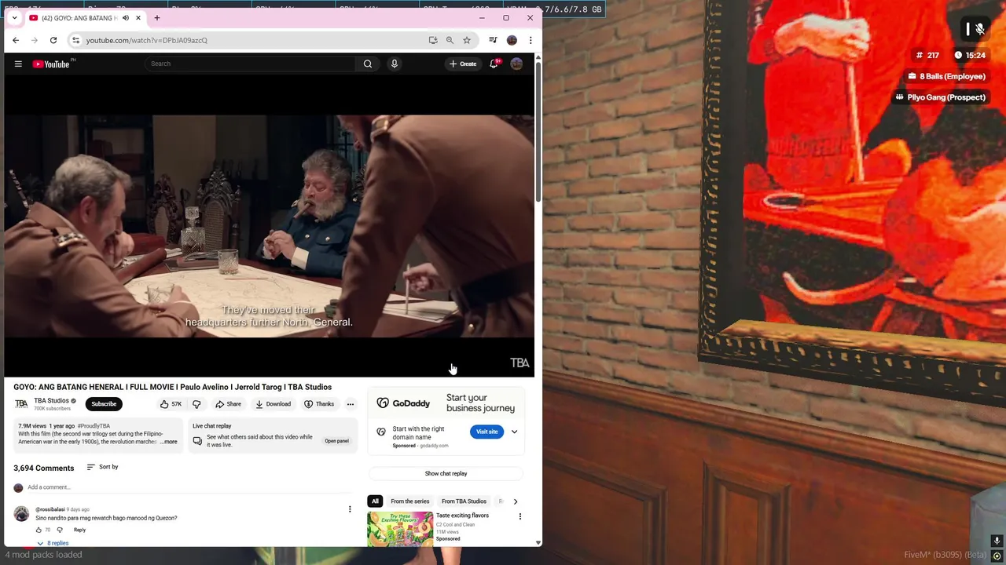Click the #ProudlyTBA hashtag
The image size is (1006, 565).
(94, 426)
